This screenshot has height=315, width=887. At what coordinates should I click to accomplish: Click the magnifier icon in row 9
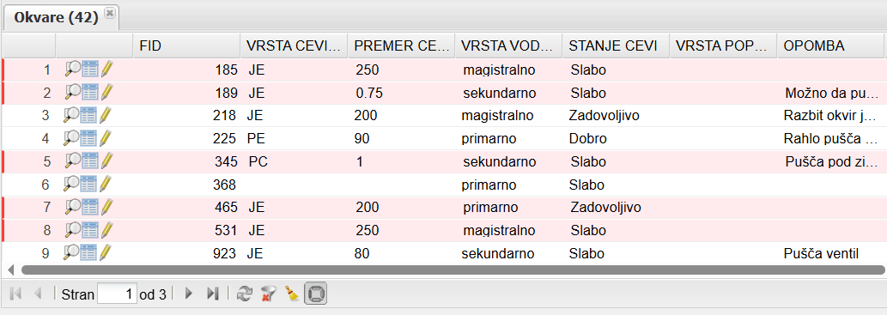(x=72, y=253)
